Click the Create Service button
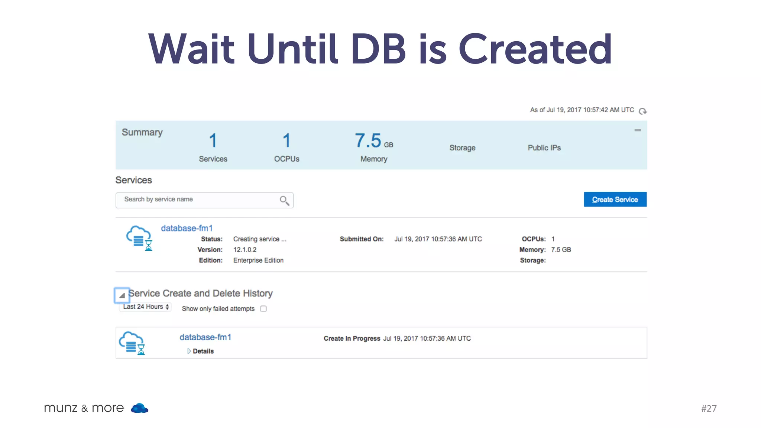The width and height of the screenshot is (761, 428). pos(615,200)
